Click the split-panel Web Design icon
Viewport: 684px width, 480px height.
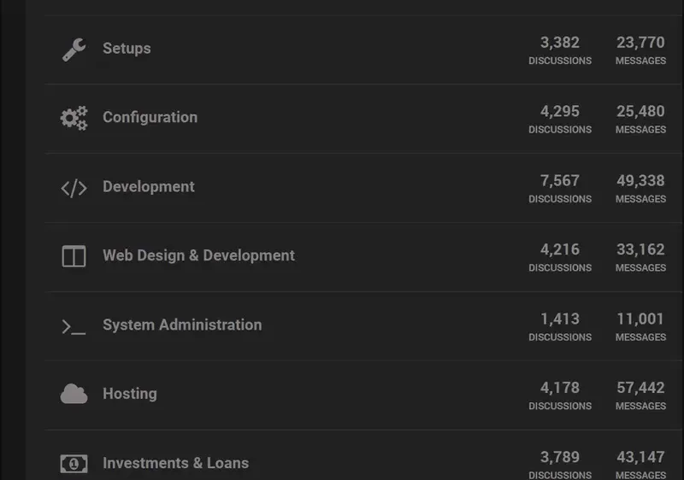click(74, 256)
